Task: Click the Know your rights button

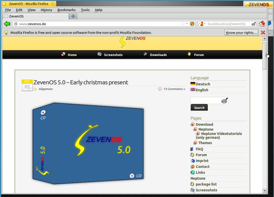Action: click(x=241, y=33)
